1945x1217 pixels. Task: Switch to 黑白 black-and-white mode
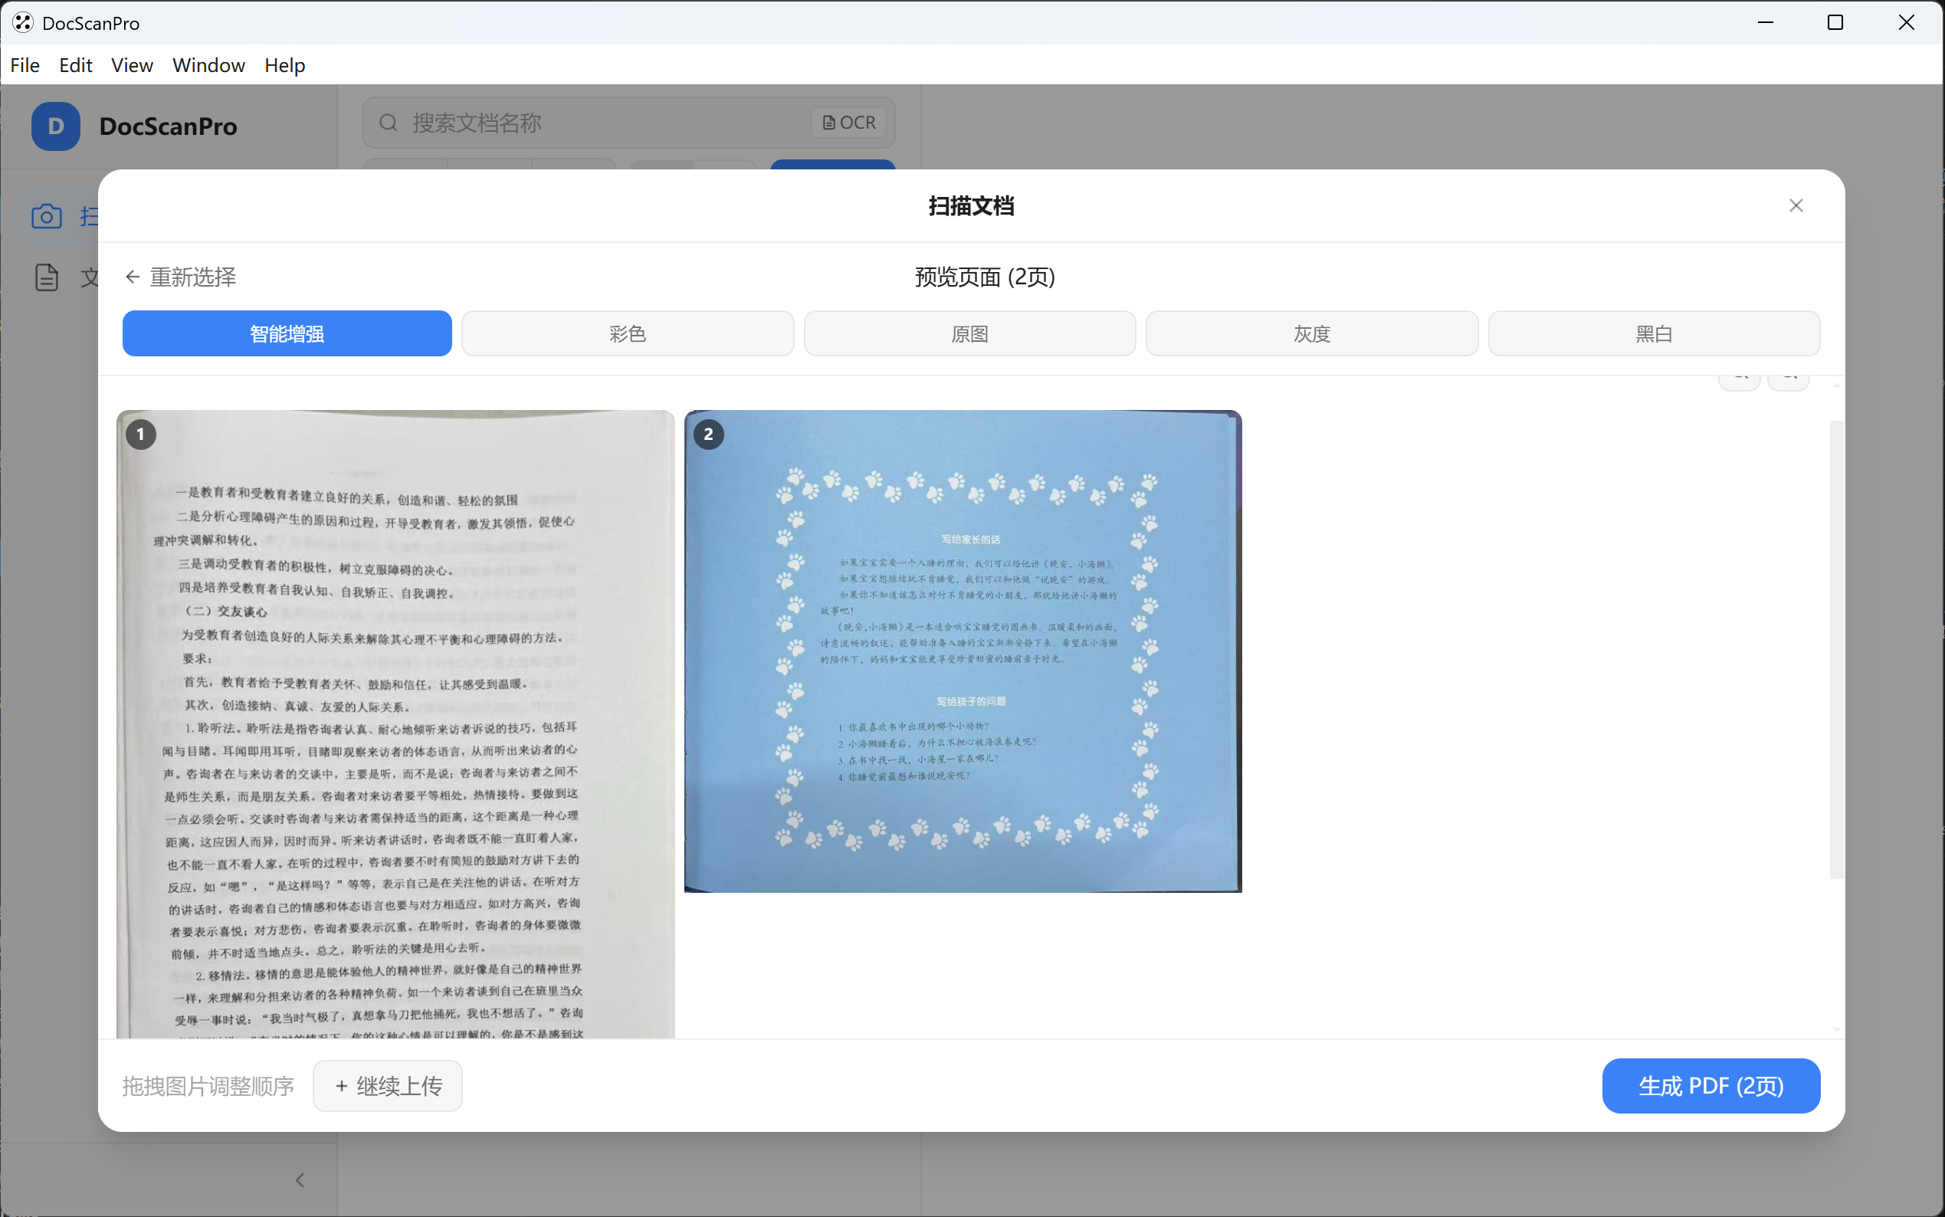coord(1653,333)
